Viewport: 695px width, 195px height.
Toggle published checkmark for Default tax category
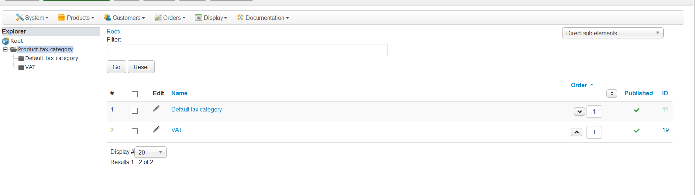[637, 110]
